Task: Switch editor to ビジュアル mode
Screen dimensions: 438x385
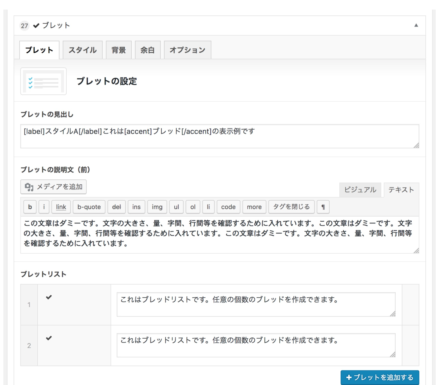Action: point(360,190)
